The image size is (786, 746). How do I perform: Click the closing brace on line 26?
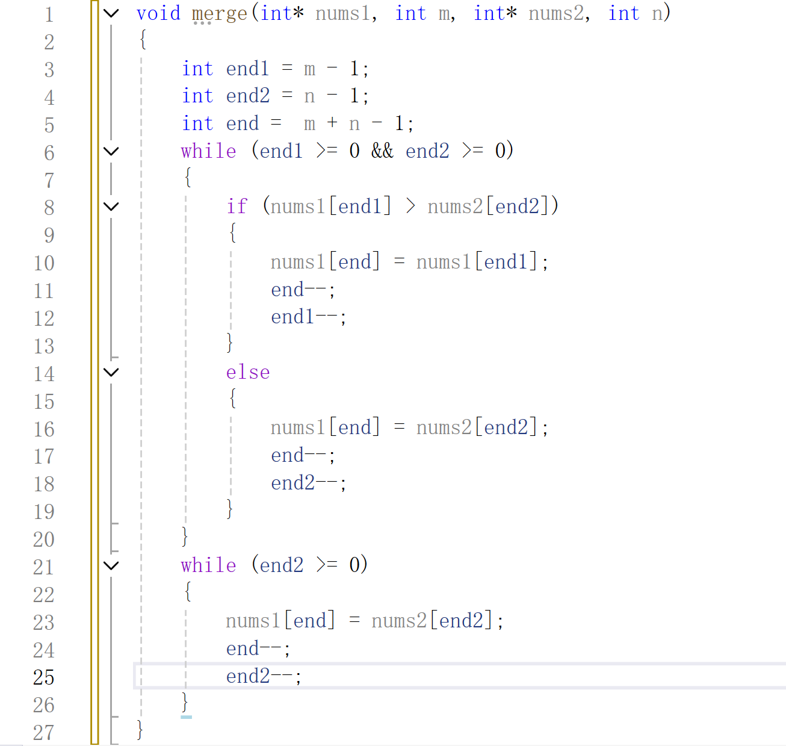pos(185,702)
